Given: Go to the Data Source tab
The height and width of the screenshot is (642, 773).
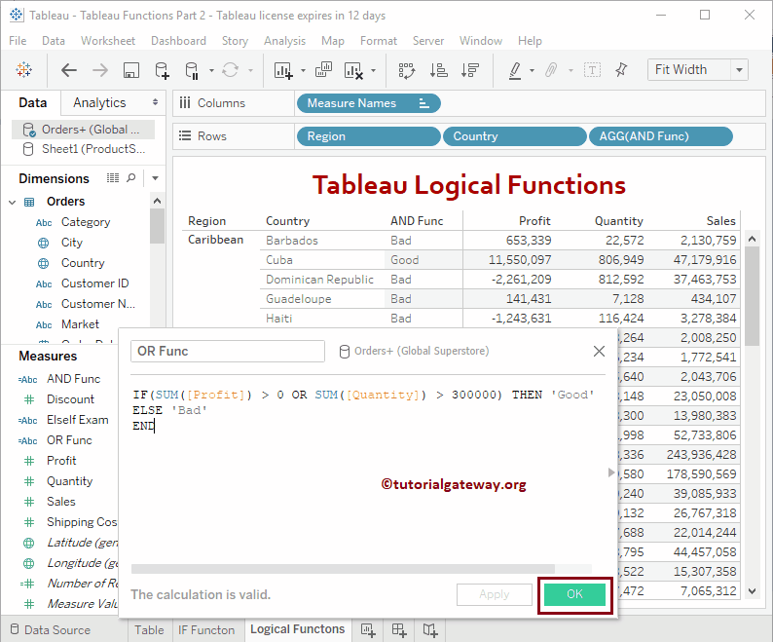Looking at the screenshot, I should point(51,629).
